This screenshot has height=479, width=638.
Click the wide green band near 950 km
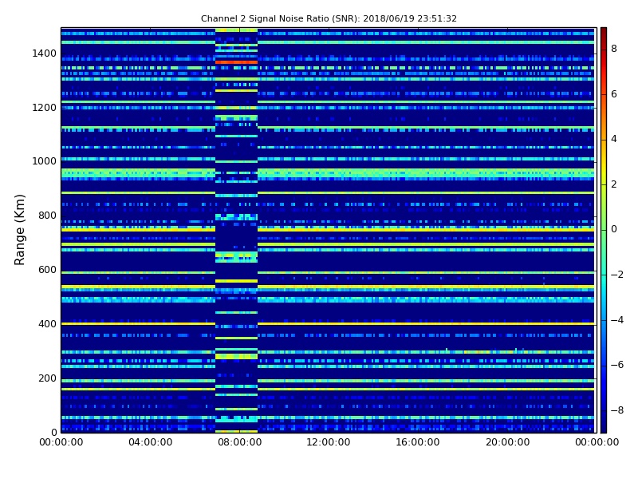coord(328,174)
